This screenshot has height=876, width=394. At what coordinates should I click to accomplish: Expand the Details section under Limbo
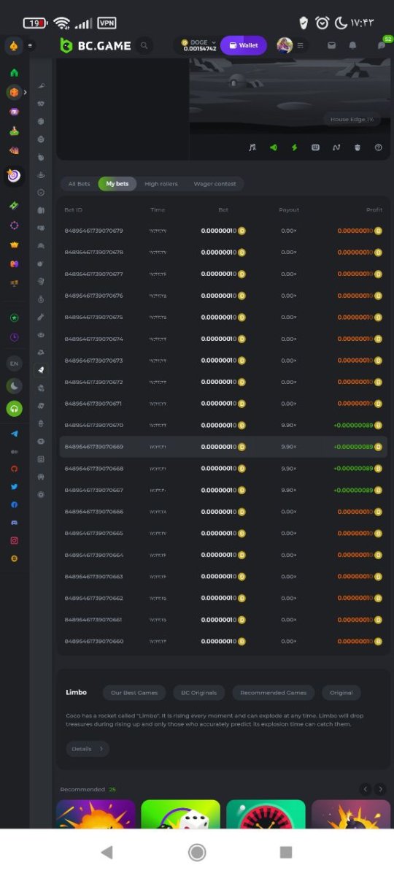(87, 749)
